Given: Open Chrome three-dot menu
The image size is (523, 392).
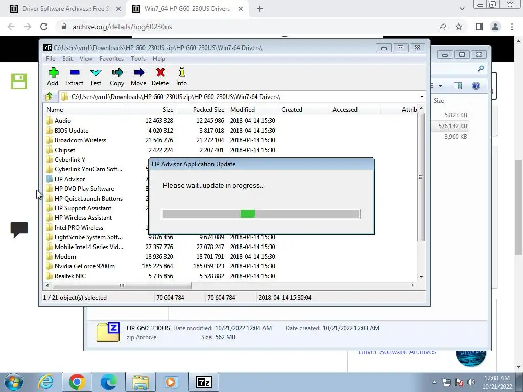Looking at the screenshot, I should [x=512, y=27].
